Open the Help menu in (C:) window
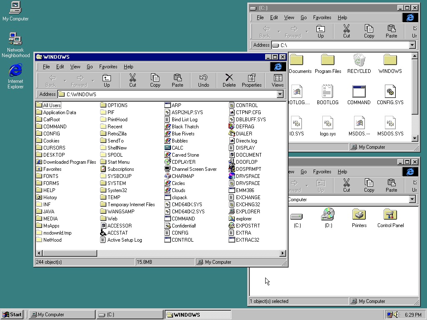Viewport: 427px width, 320px height. tap(342, 17)
